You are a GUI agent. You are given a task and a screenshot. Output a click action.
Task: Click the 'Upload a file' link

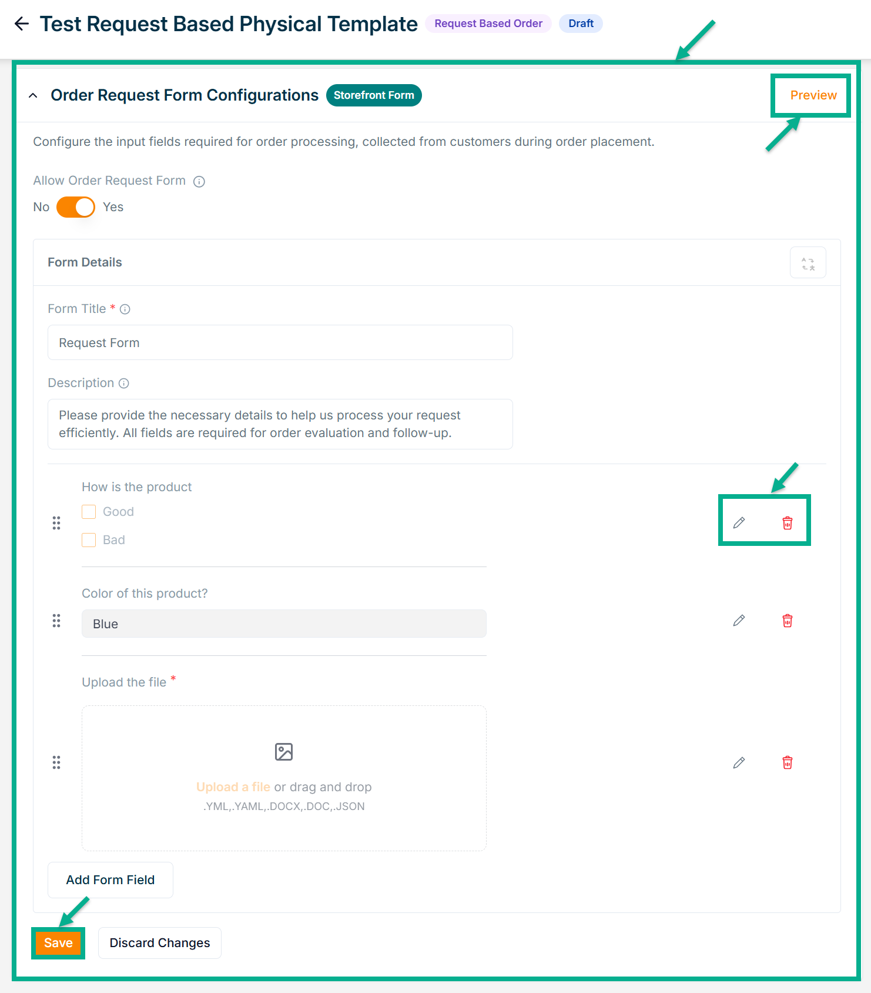(233, 787)
